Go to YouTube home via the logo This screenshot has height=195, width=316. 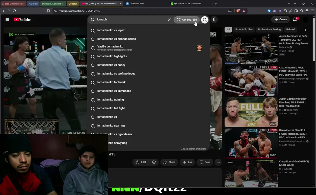click(x=22, y=19)
